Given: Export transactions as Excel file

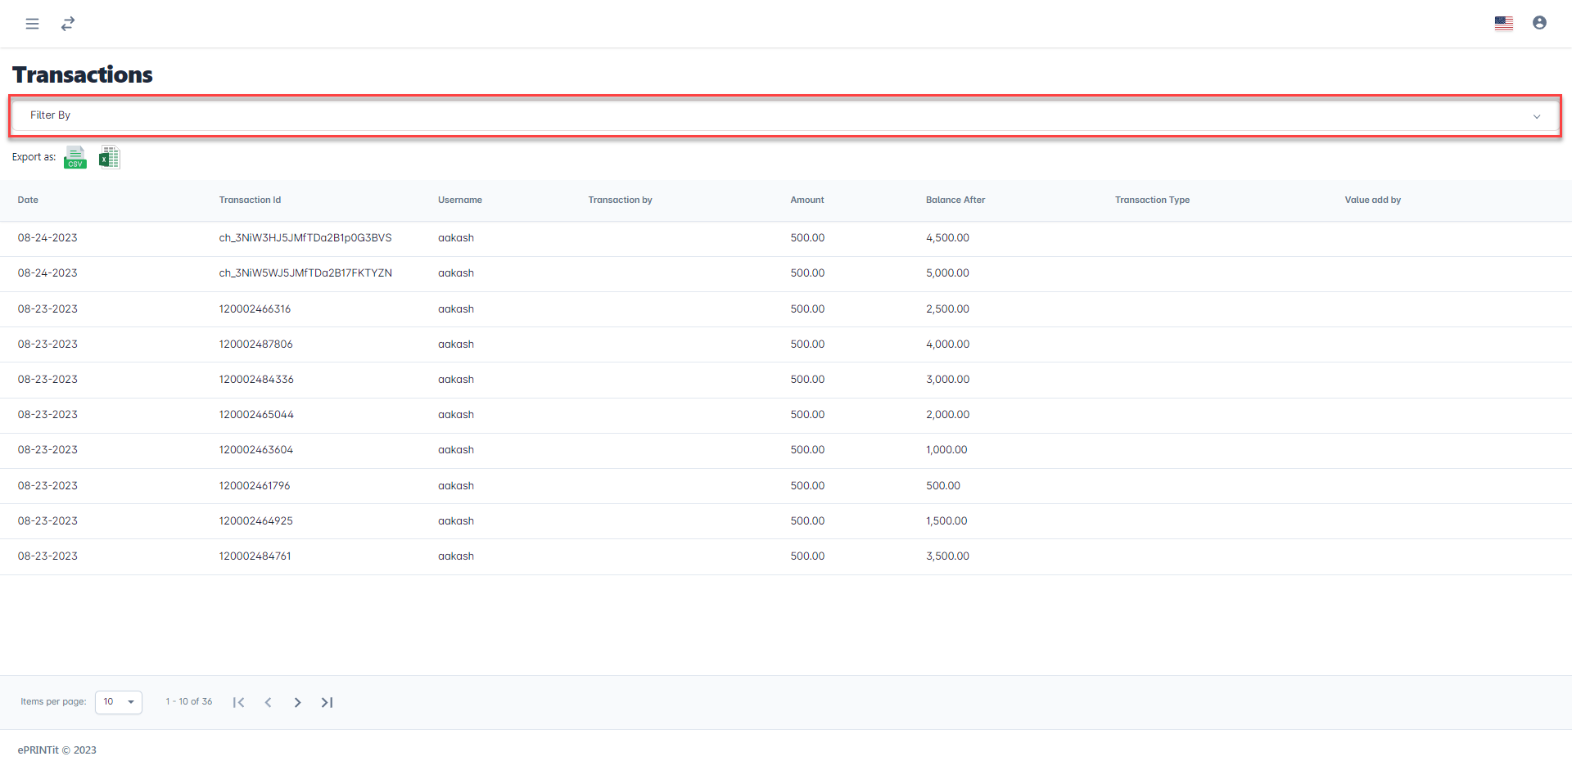Looking at the screenshot, I should click(x=109, y=157).
